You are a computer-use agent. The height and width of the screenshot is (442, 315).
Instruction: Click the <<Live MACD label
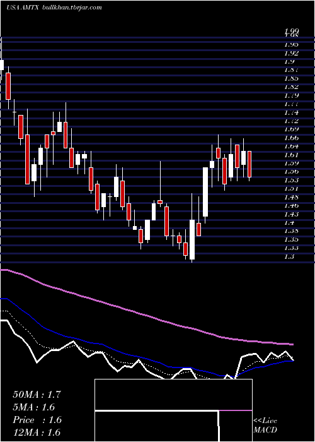[x=265, y=426]
